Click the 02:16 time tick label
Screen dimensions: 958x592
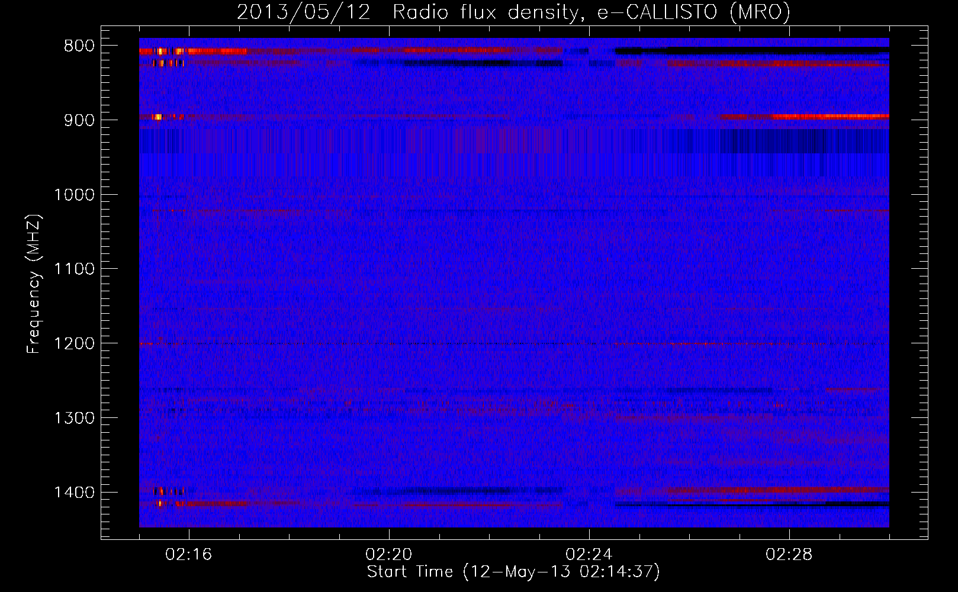coord(189,555)
